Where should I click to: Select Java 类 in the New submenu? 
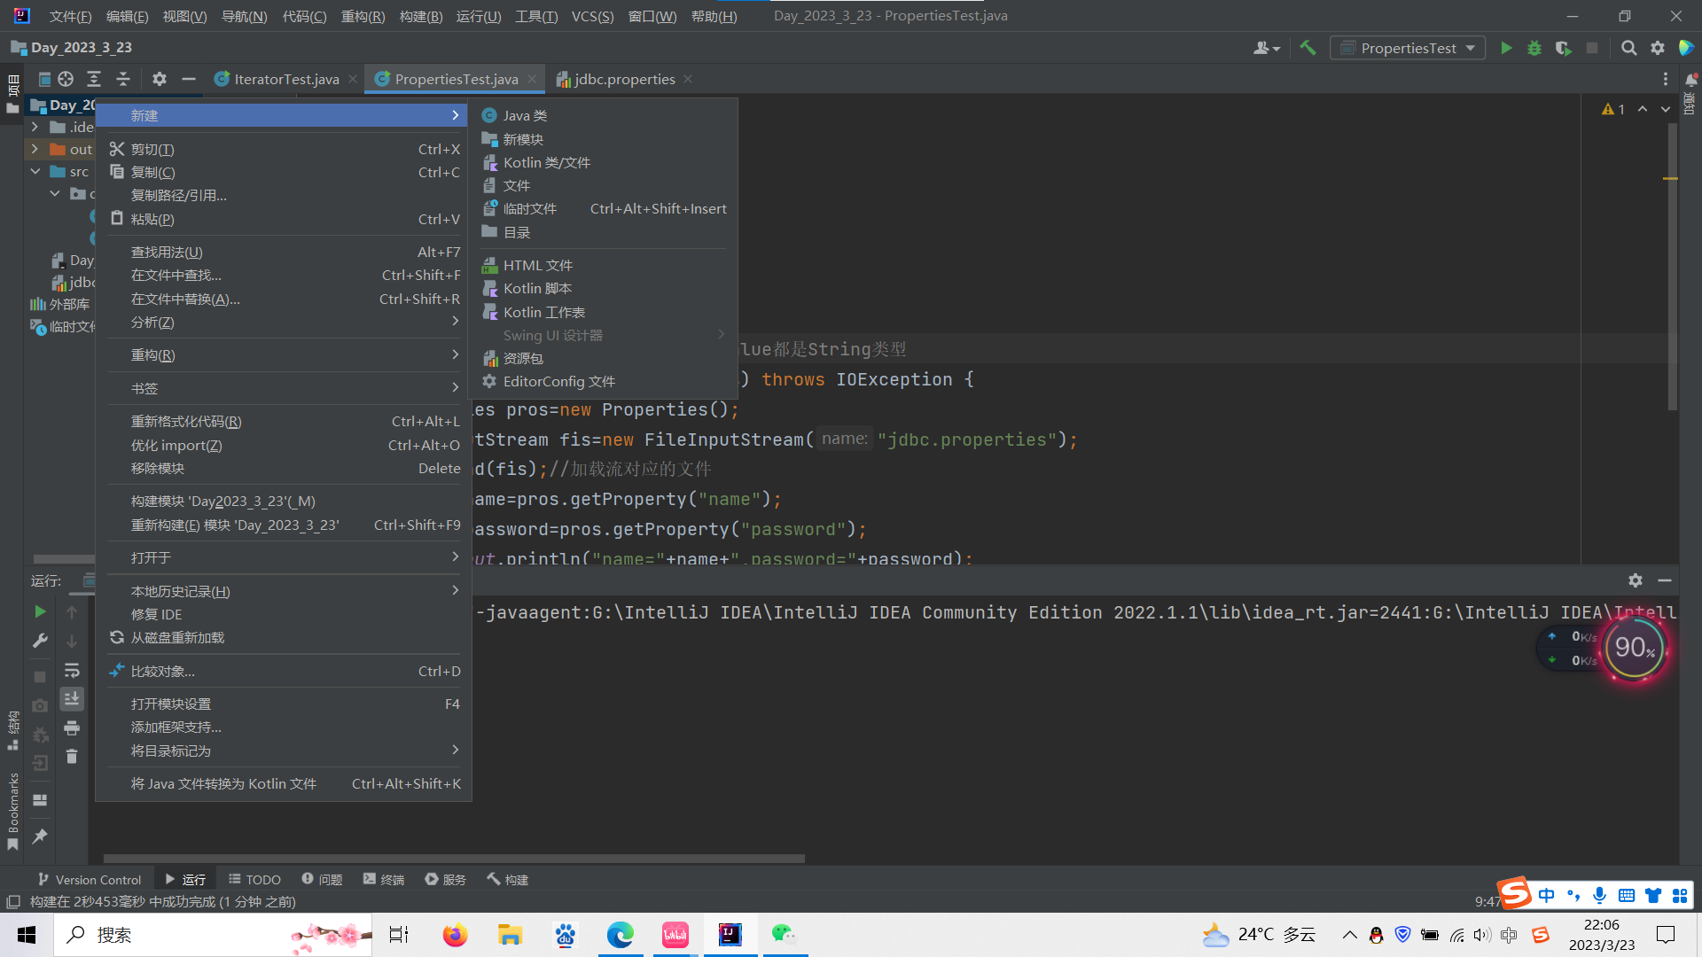525,115
